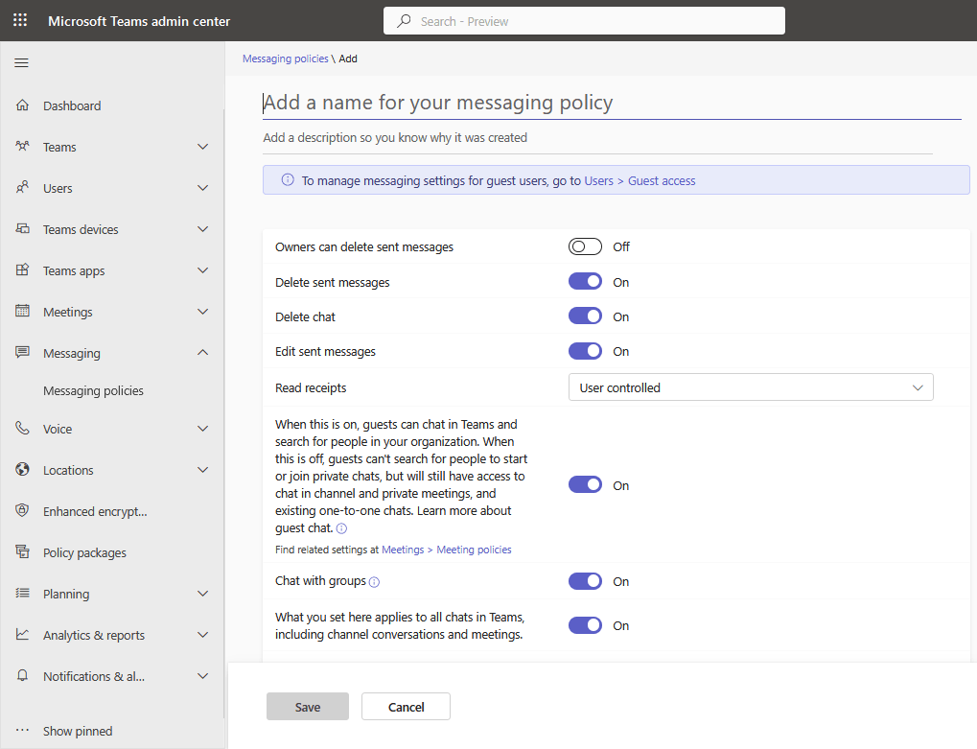
Task: Click the Locations globe icon
Action: 22,469
